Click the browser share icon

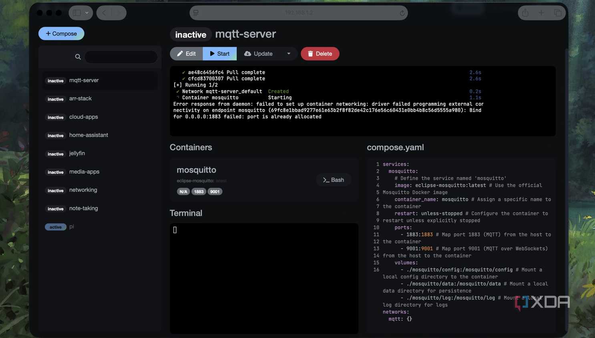(x=525, y=13)
